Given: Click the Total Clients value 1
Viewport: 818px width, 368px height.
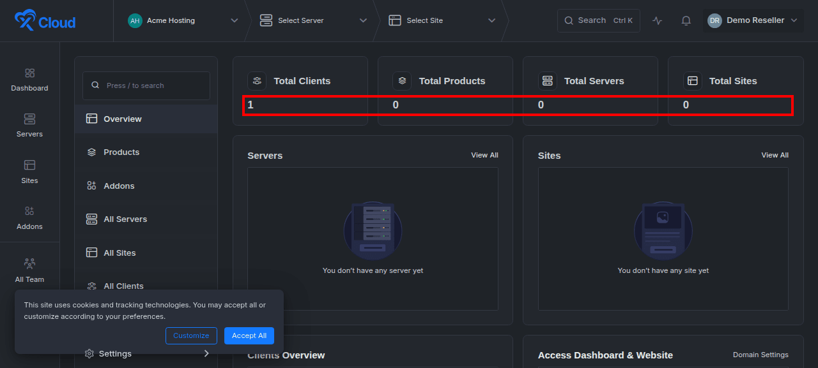Looking at the screenshot, I should pos(251,105).
